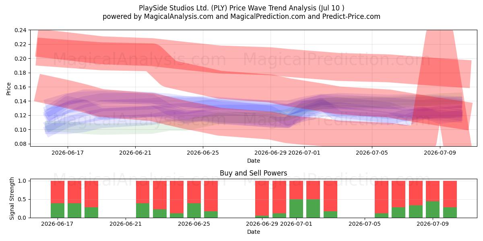
Task: Click the 0.18 tick on the price axis
Action: point(21,73)
